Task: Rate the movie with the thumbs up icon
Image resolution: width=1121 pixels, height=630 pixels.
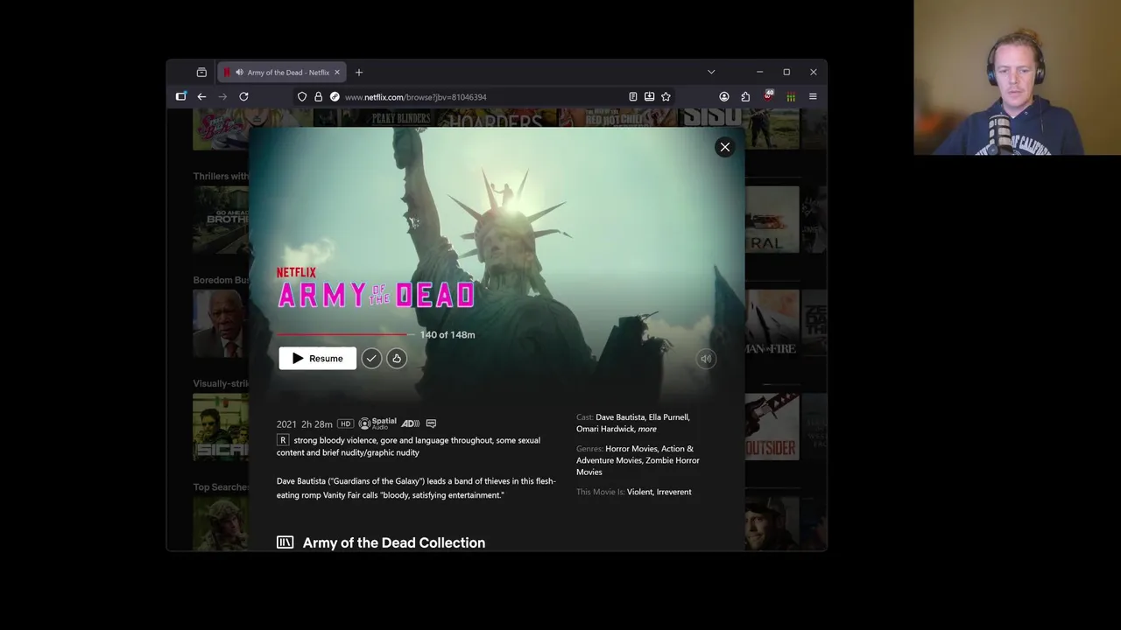Action: [397, 358]
